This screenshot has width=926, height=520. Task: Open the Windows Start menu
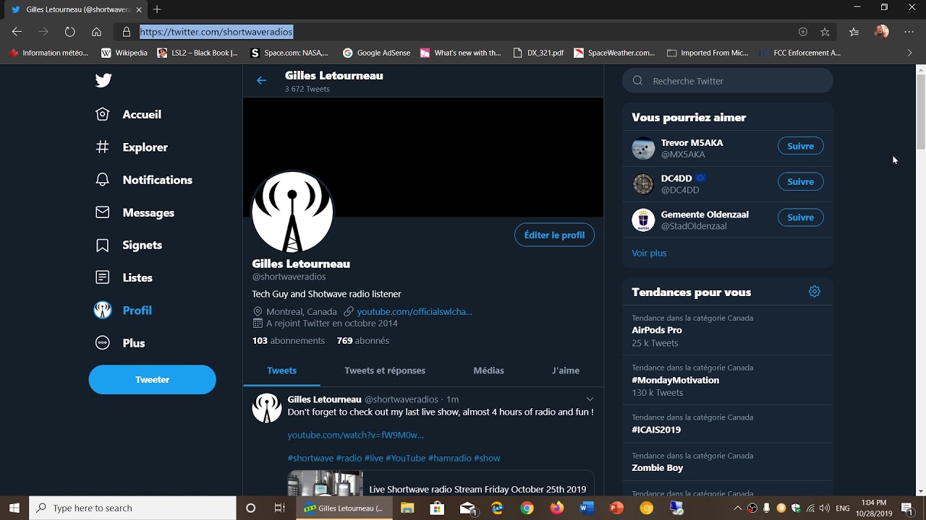click(14, 508)
